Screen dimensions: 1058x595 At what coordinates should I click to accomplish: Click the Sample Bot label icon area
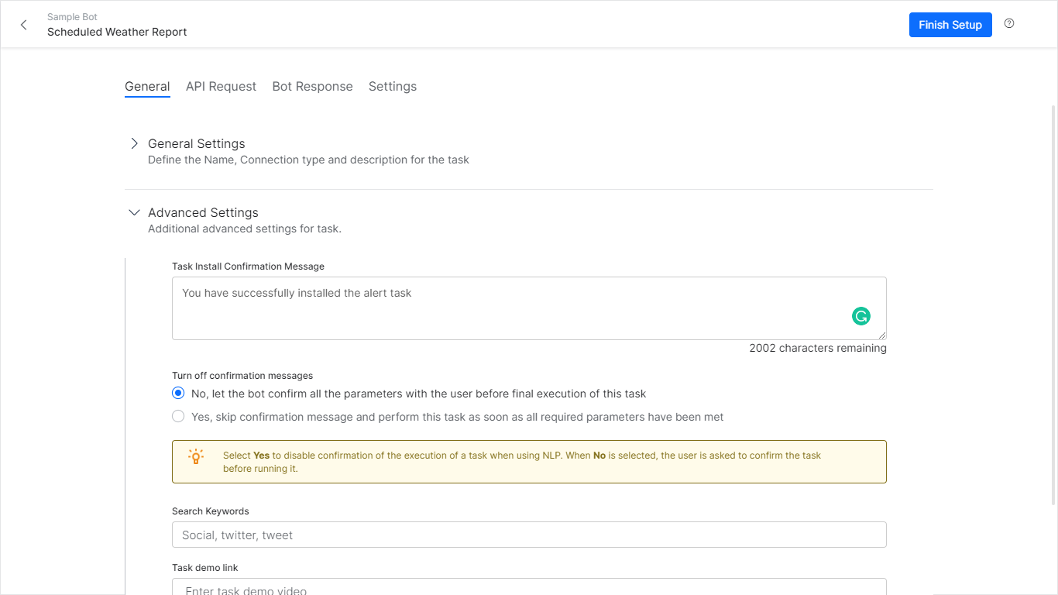[x=72, y=16]
